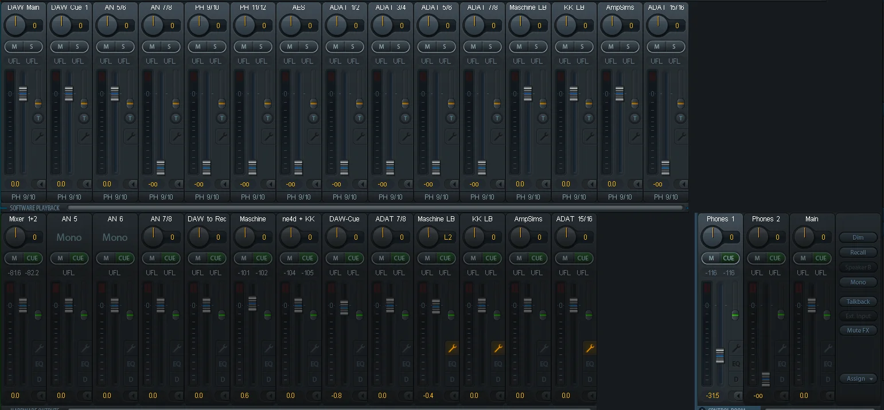Solo the DAW Cue 1 channel

pos(78,46)
